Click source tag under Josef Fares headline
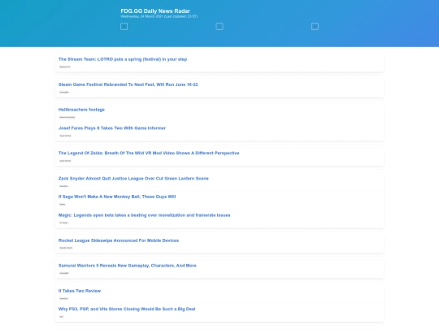Screen dimensions: 439x329 point(65,136)
